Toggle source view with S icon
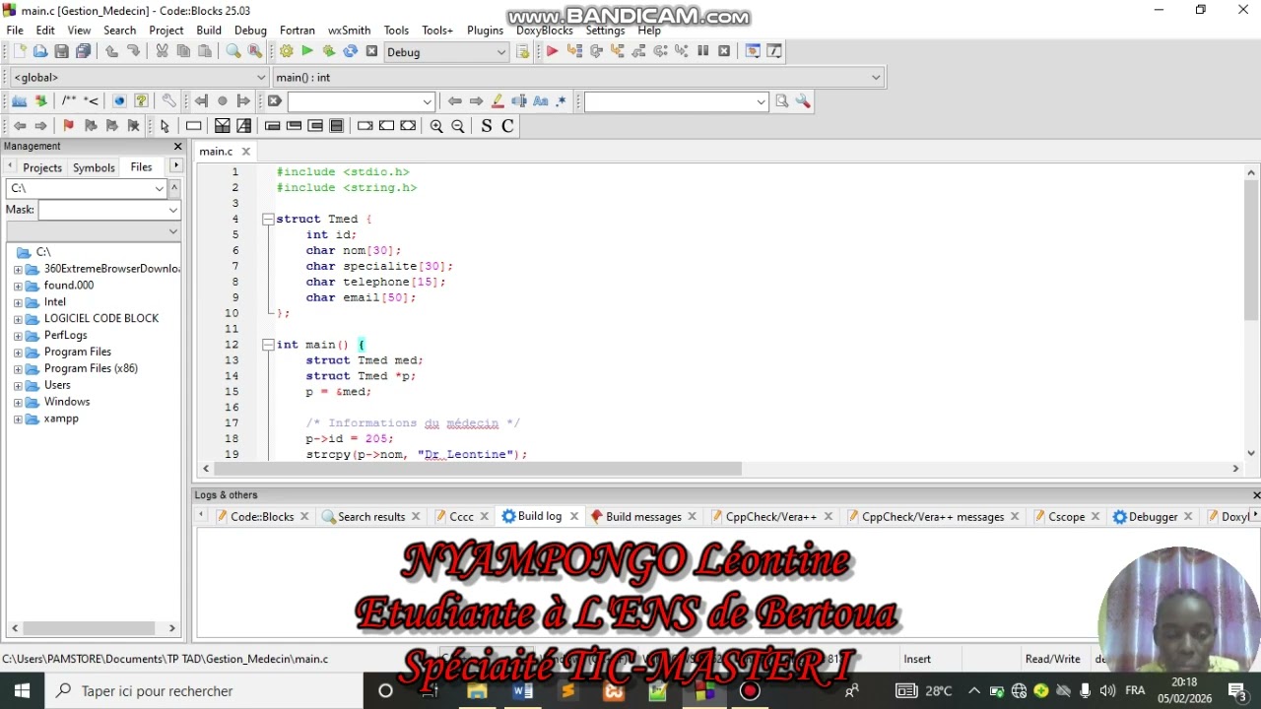 (x=486, y=125)
